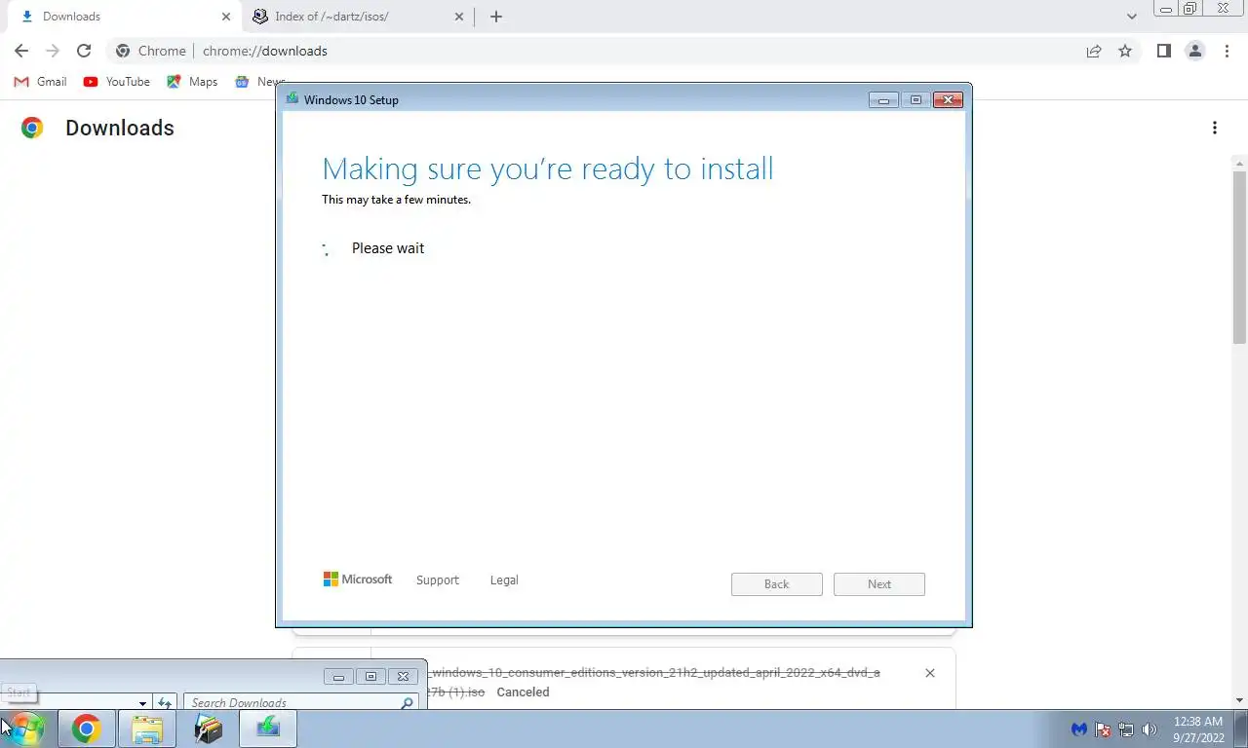Open Chrome's side panel

1163,51
